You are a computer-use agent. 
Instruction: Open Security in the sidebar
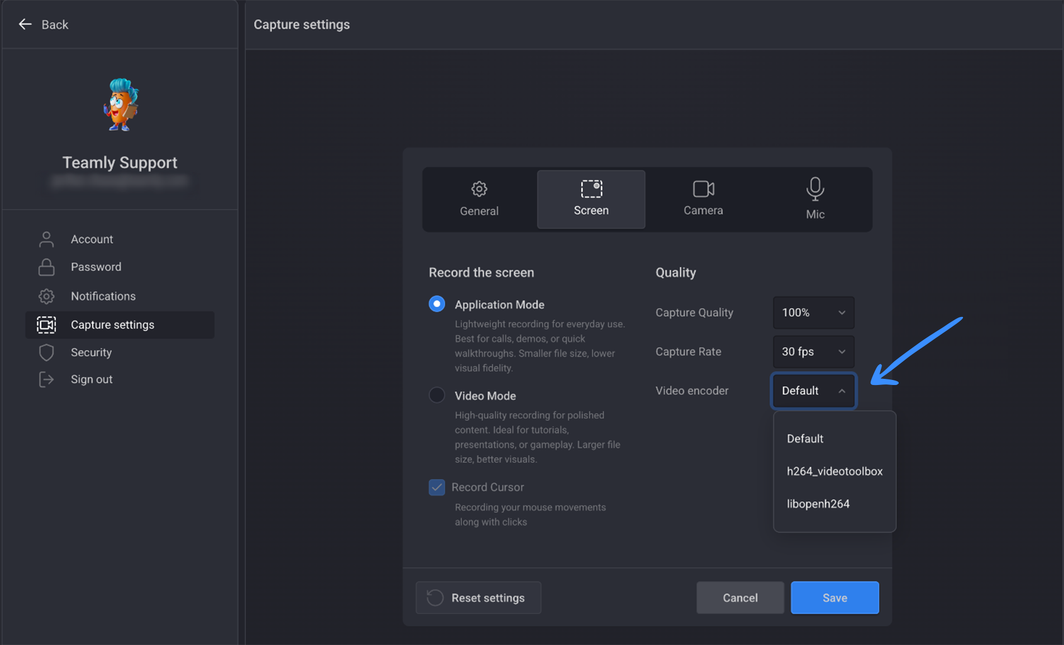[120, 353]
